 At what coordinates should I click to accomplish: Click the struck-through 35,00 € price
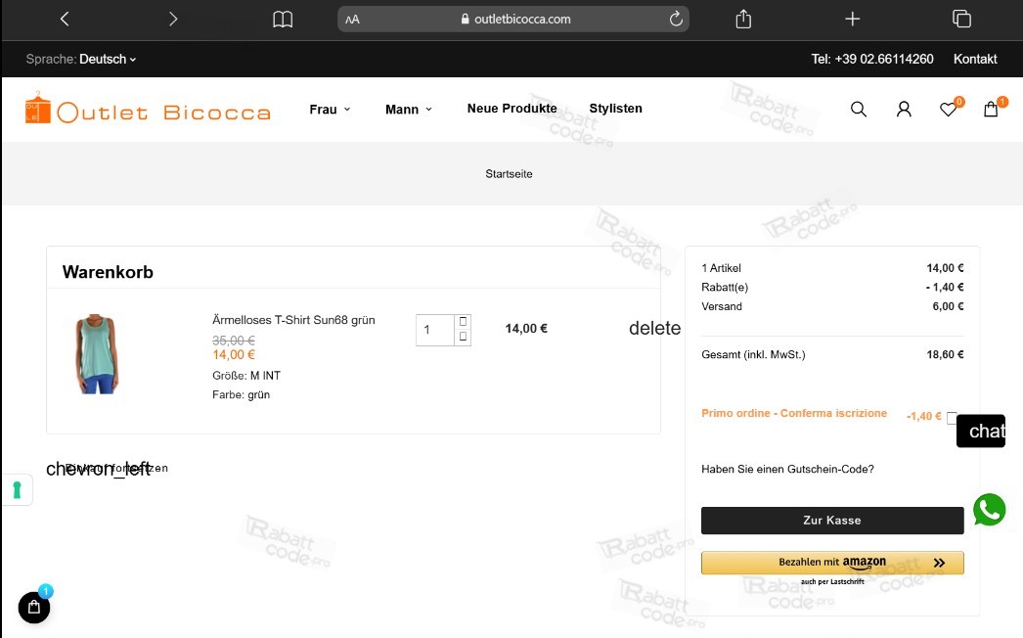point(234,341)
